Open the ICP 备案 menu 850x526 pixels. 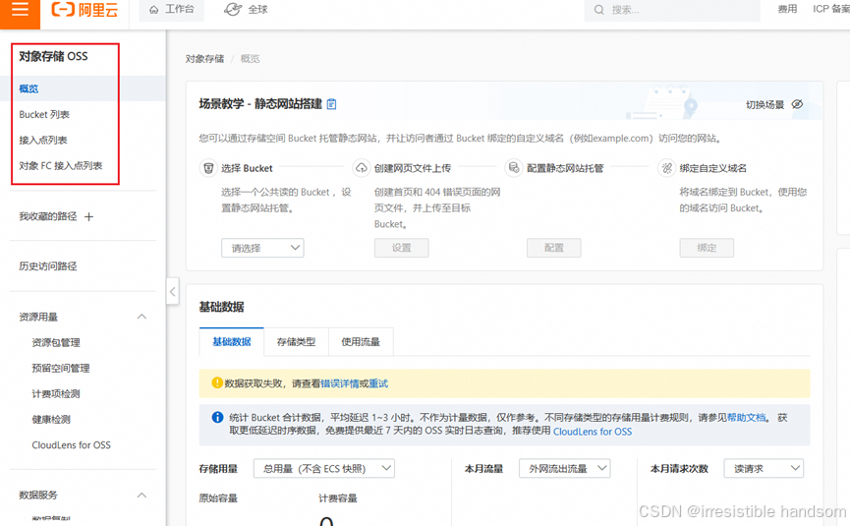[831, 9]
